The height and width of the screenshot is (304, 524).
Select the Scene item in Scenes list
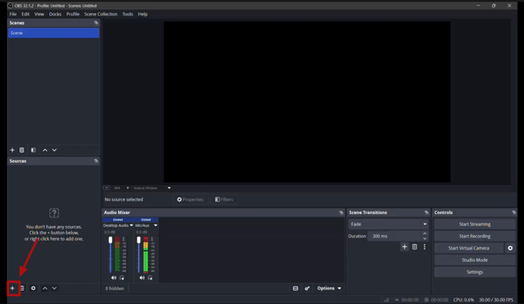coord(53,33)
